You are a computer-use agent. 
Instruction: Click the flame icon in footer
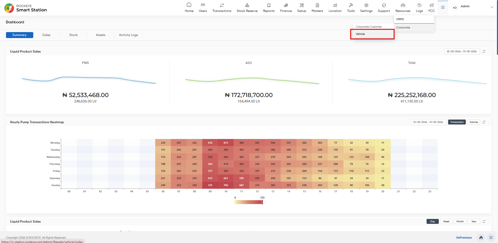click(481, 238)
